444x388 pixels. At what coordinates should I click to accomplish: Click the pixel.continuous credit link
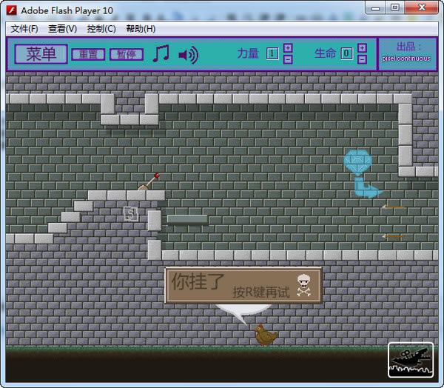406,58
